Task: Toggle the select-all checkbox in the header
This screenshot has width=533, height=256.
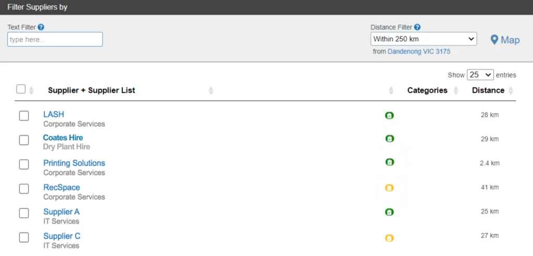Action: tap(21, 89)
